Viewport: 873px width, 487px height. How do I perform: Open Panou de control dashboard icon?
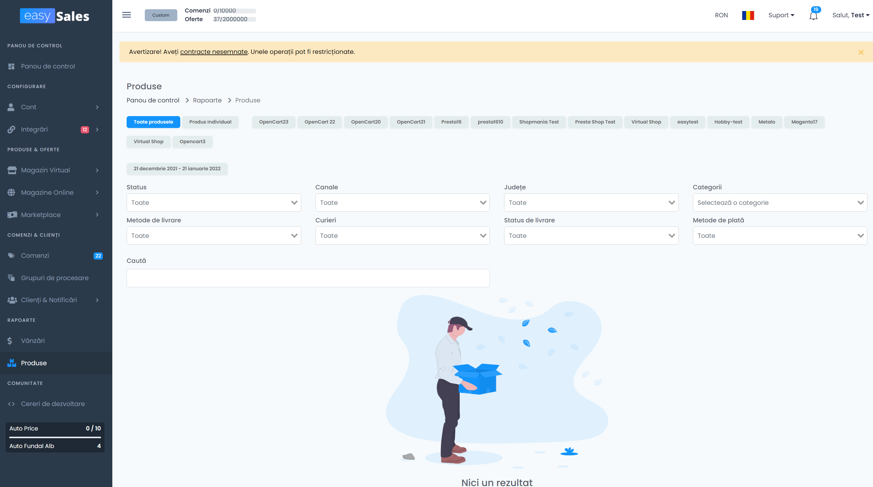point(11,66)
